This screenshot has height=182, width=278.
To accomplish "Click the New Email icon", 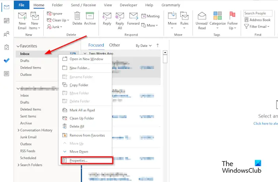I will click(x=22, y=16).
